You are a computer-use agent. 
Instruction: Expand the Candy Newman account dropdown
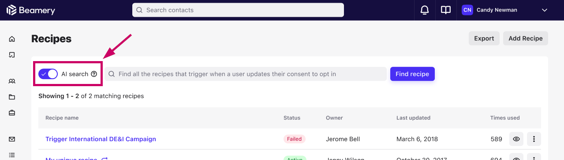545,10
